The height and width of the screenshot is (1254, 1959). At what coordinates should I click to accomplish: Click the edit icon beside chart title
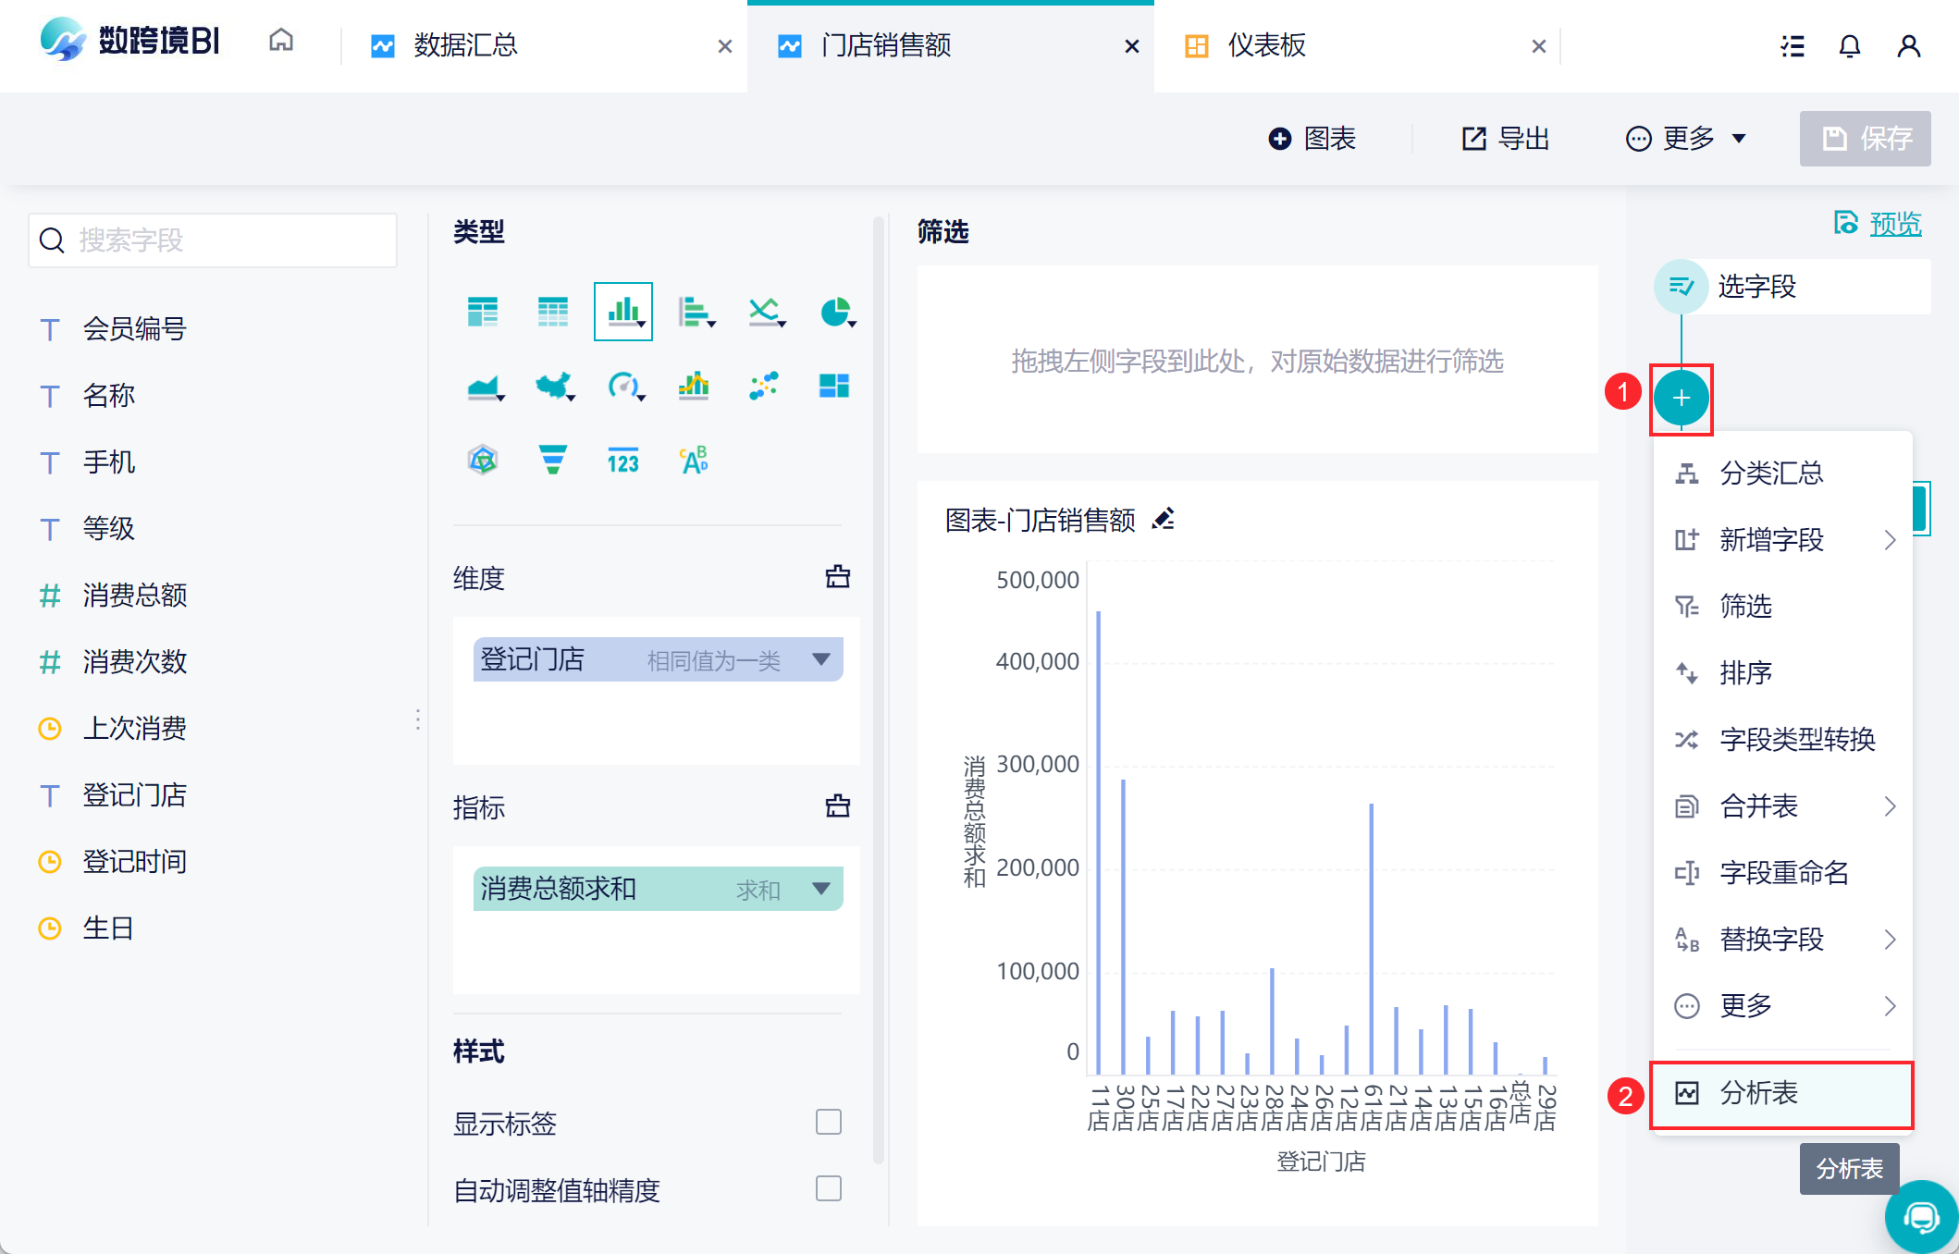click(1164, 520)
